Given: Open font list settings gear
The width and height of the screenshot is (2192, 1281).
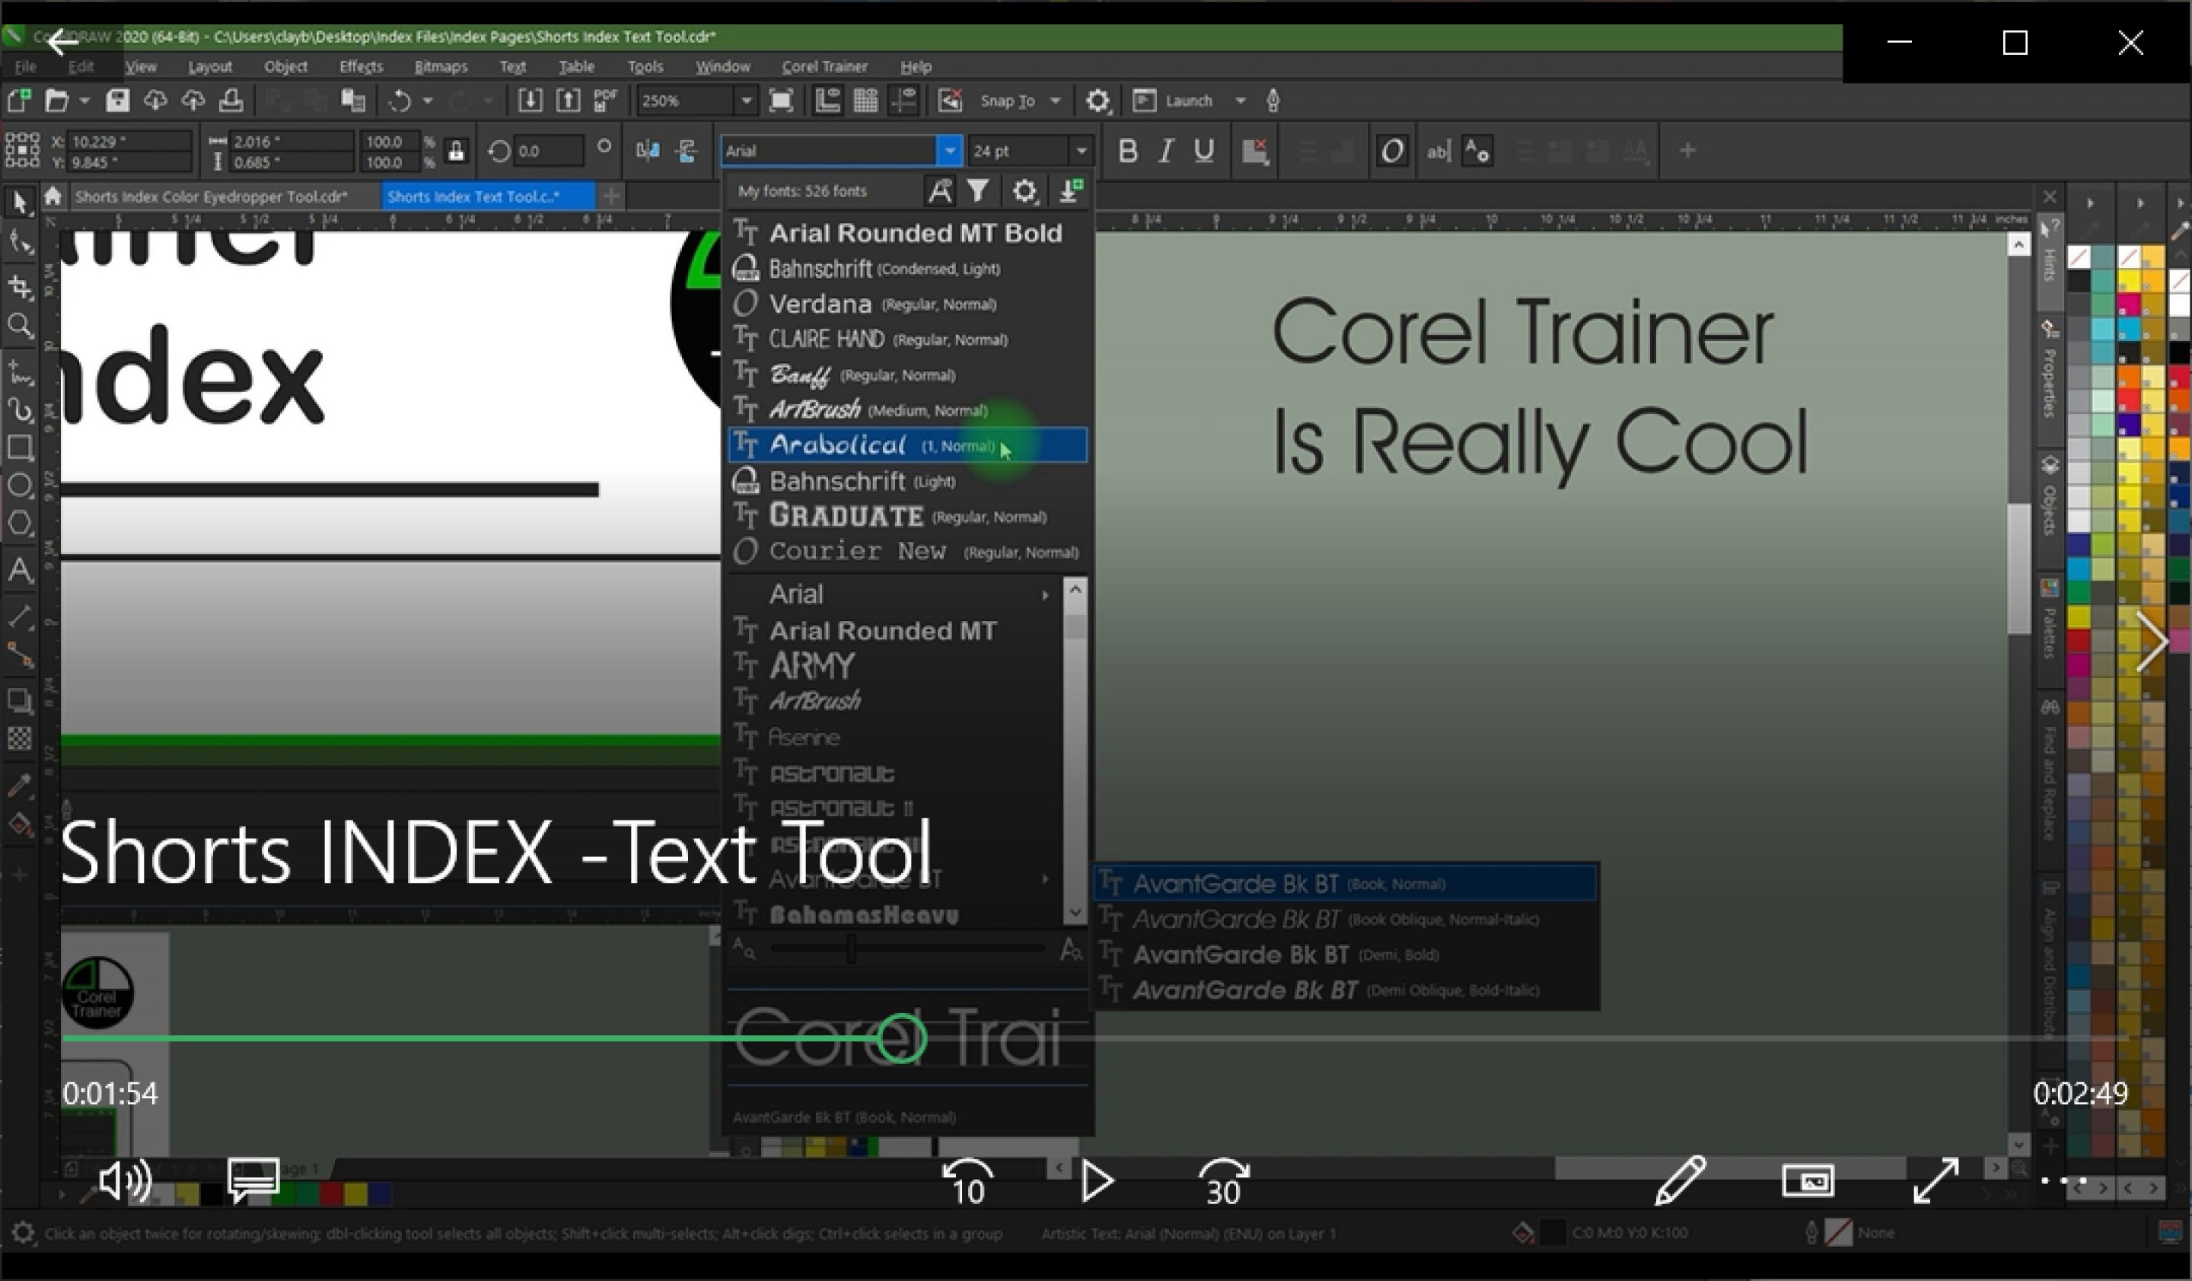Looking at the screenshot, I should (1024, 190).
